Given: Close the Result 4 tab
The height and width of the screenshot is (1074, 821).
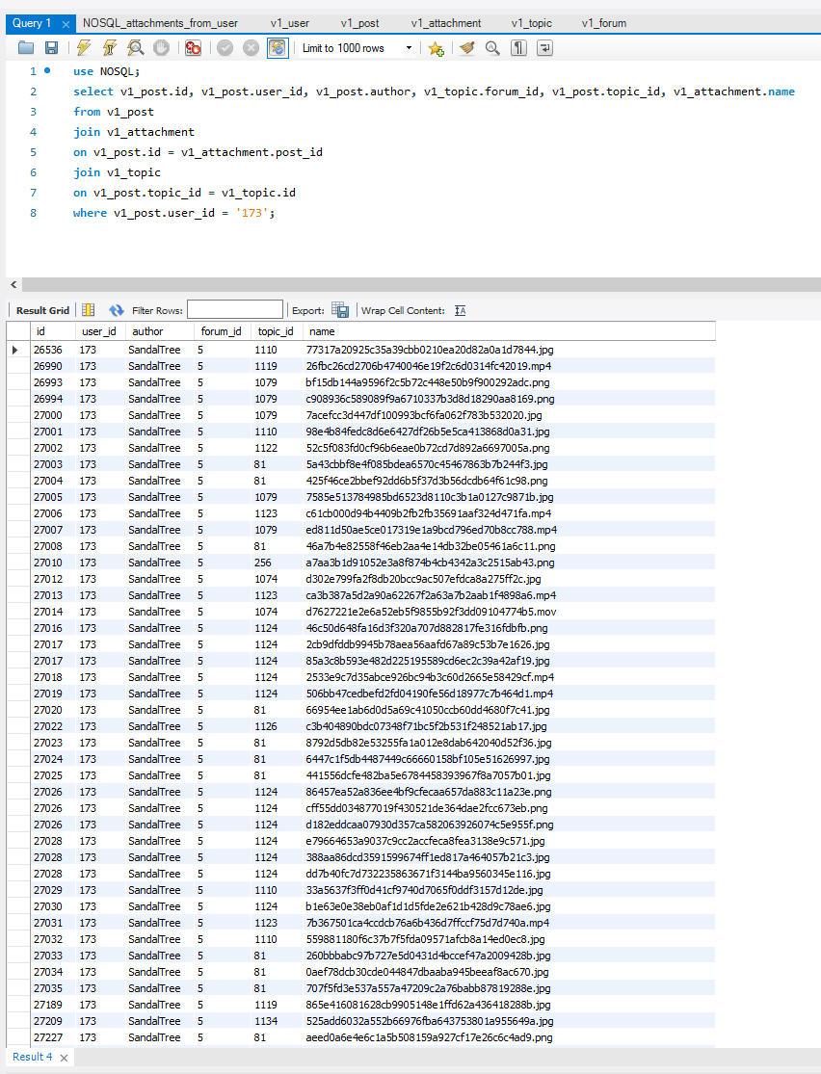Looking at the screenshot, I should click(x=65, y=1057).
